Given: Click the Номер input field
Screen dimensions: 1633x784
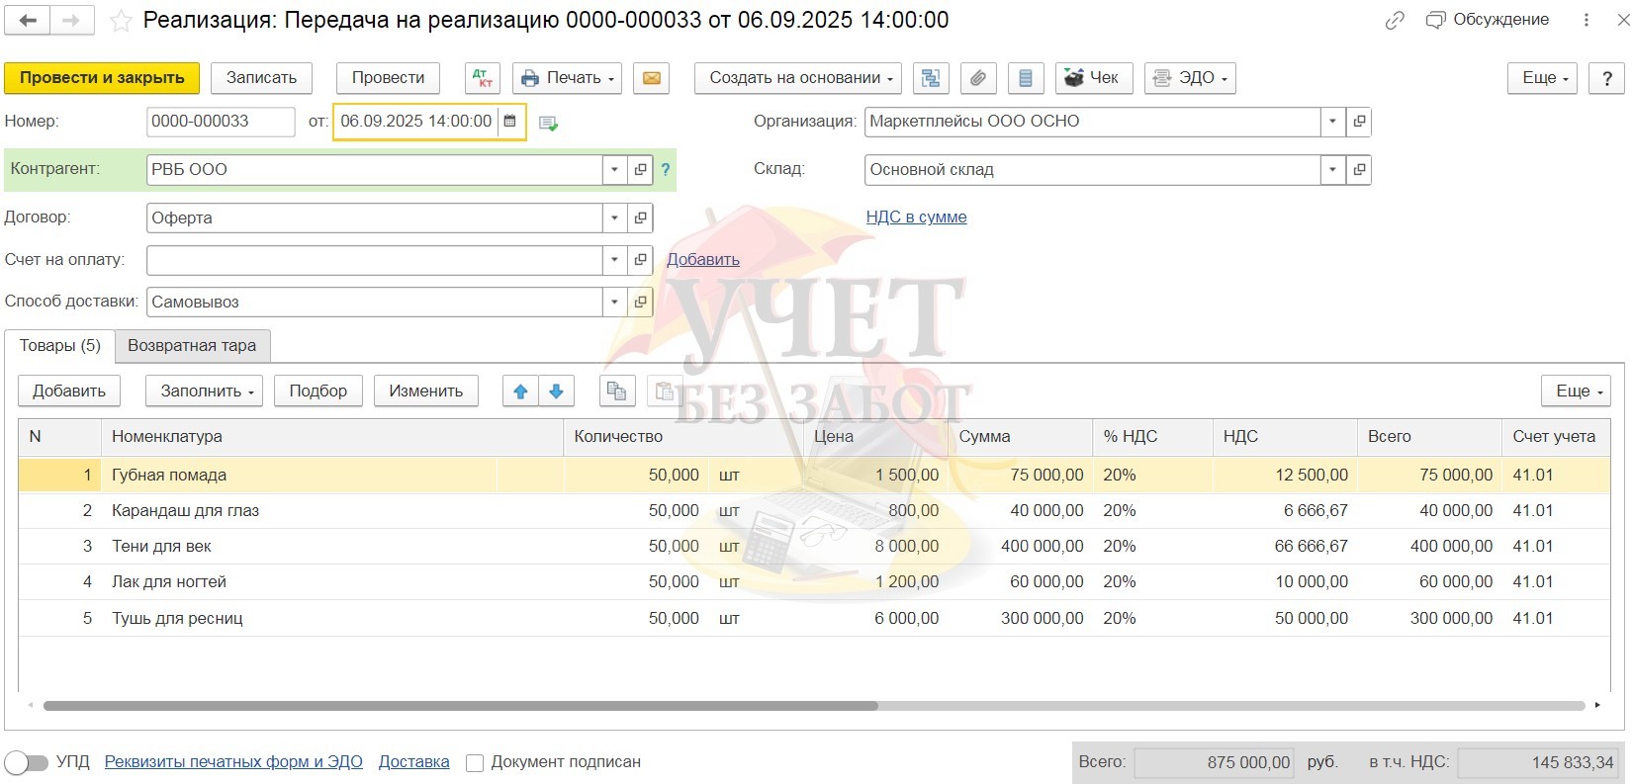Looking at the screenshot, I should point(220,122).
